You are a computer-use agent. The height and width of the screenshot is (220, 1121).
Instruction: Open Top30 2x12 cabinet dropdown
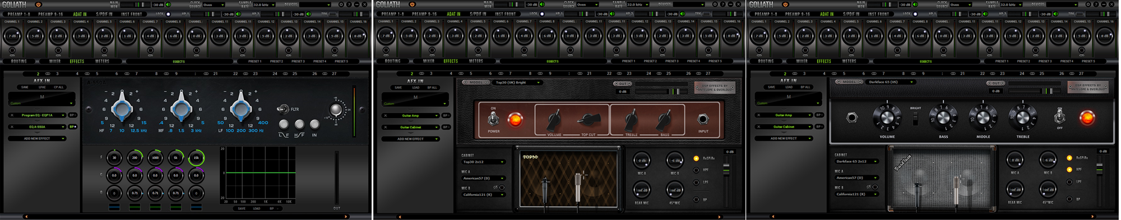coord(484,162)
